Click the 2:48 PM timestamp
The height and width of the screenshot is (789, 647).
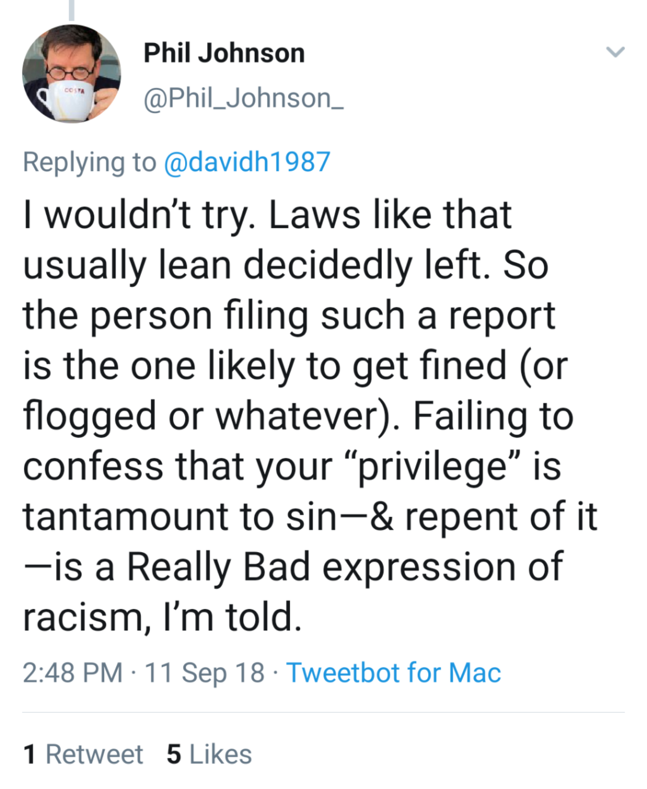(x=72, y=673)
